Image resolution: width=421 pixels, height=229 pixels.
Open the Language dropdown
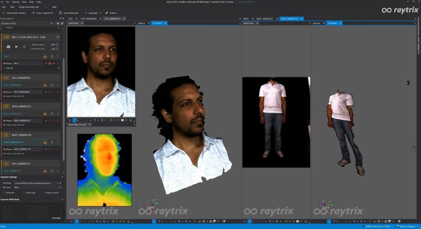click(93, 13)
